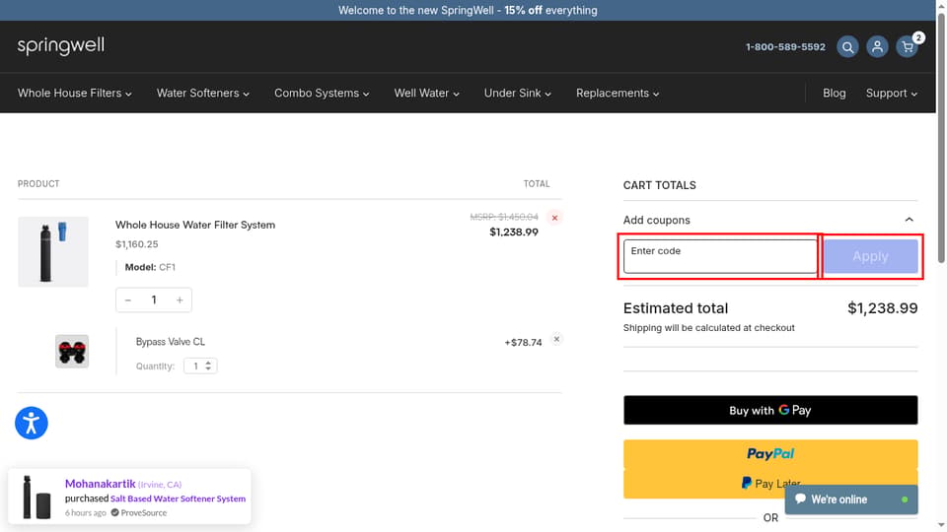Click the ProveSource verification badge
The height and width of the screenshot is (532, 947).
139,512
